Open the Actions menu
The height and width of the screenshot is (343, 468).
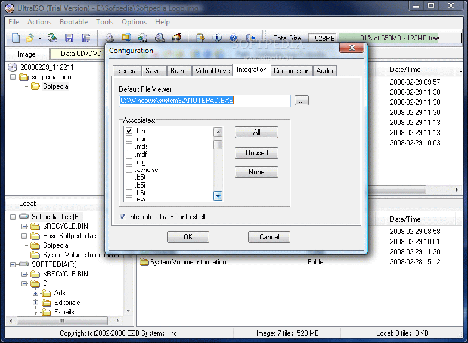point(39,22)
